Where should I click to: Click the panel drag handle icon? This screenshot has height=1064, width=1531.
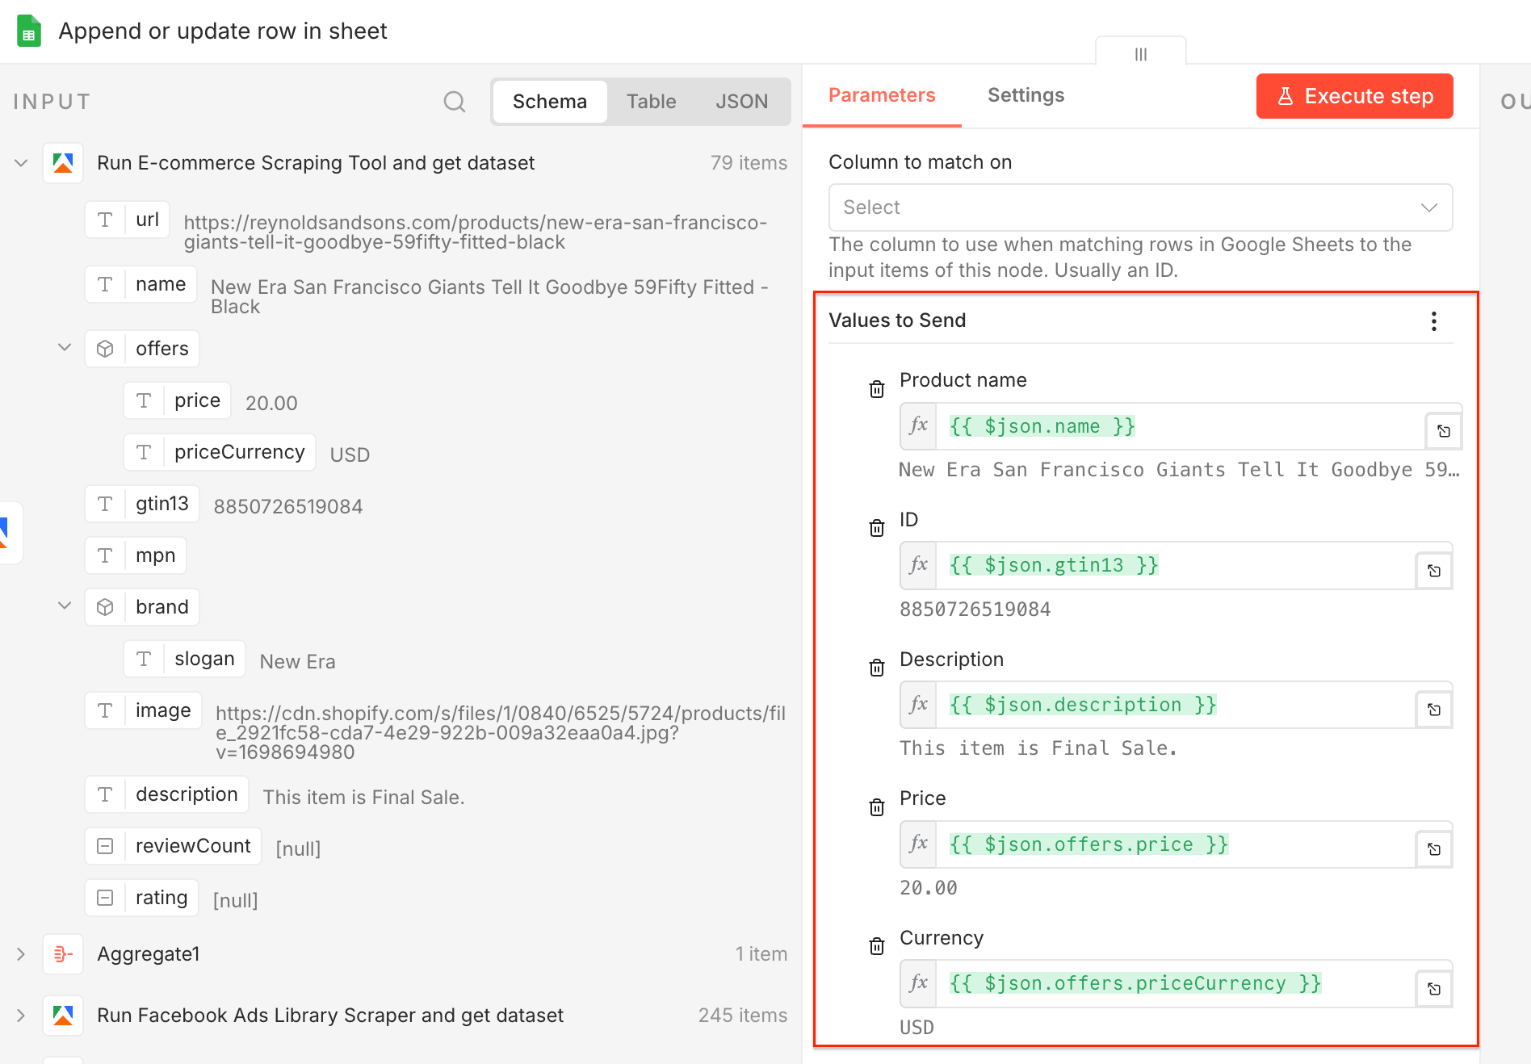[x=1141, y=54]
